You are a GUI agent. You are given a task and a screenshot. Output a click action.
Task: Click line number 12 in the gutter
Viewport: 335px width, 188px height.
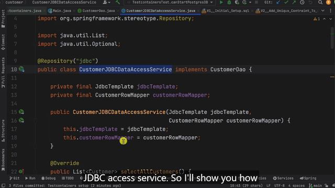14,87
